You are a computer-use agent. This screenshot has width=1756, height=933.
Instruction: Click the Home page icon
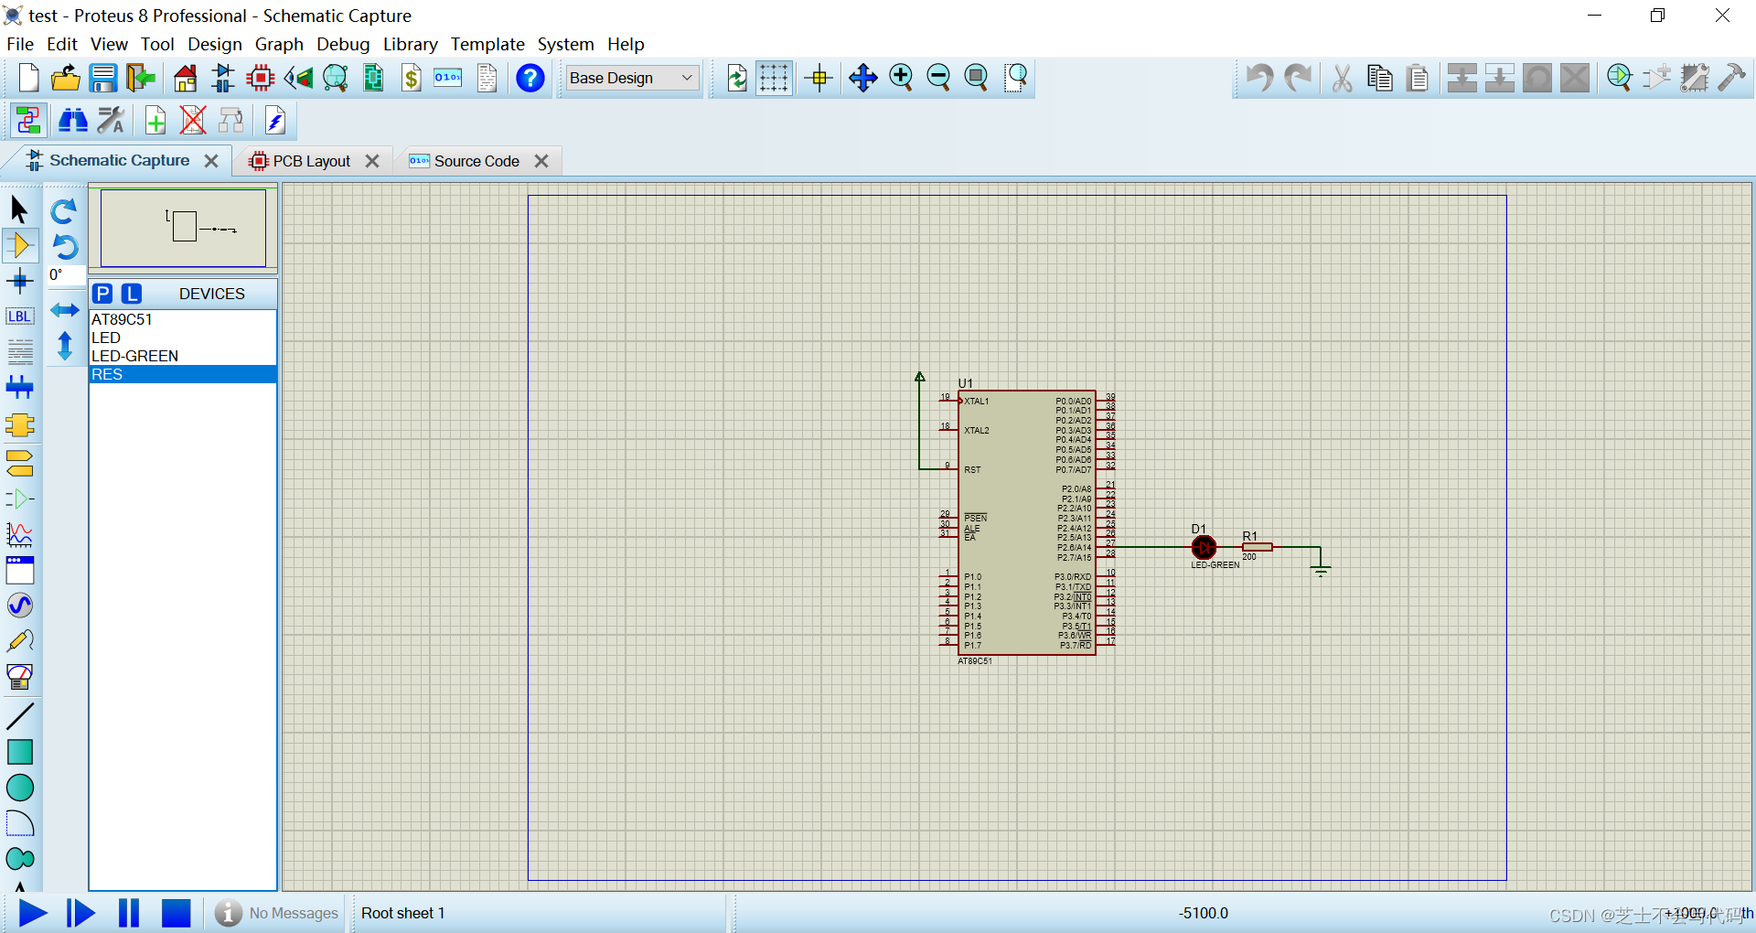pos(186,78)
